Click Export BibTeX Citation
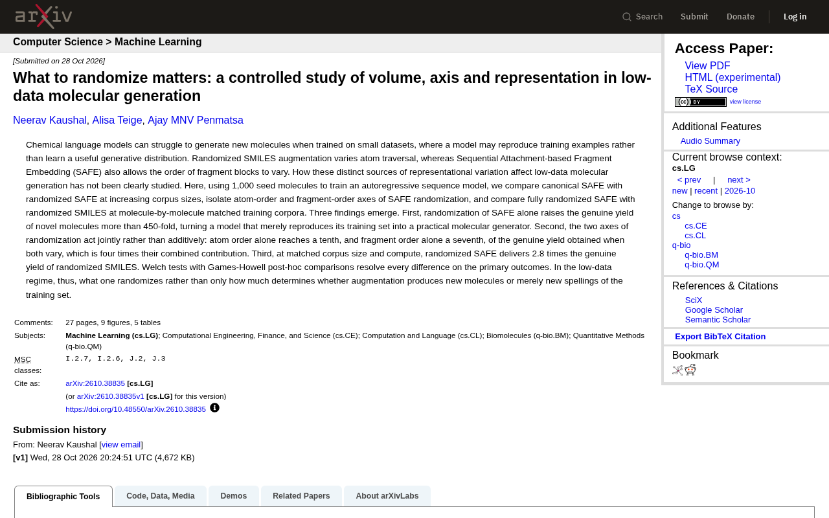This screenshot has height=518, width=829. (720, 337)
